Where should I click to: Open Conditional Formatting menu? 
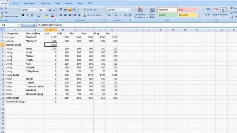[140, 13]
